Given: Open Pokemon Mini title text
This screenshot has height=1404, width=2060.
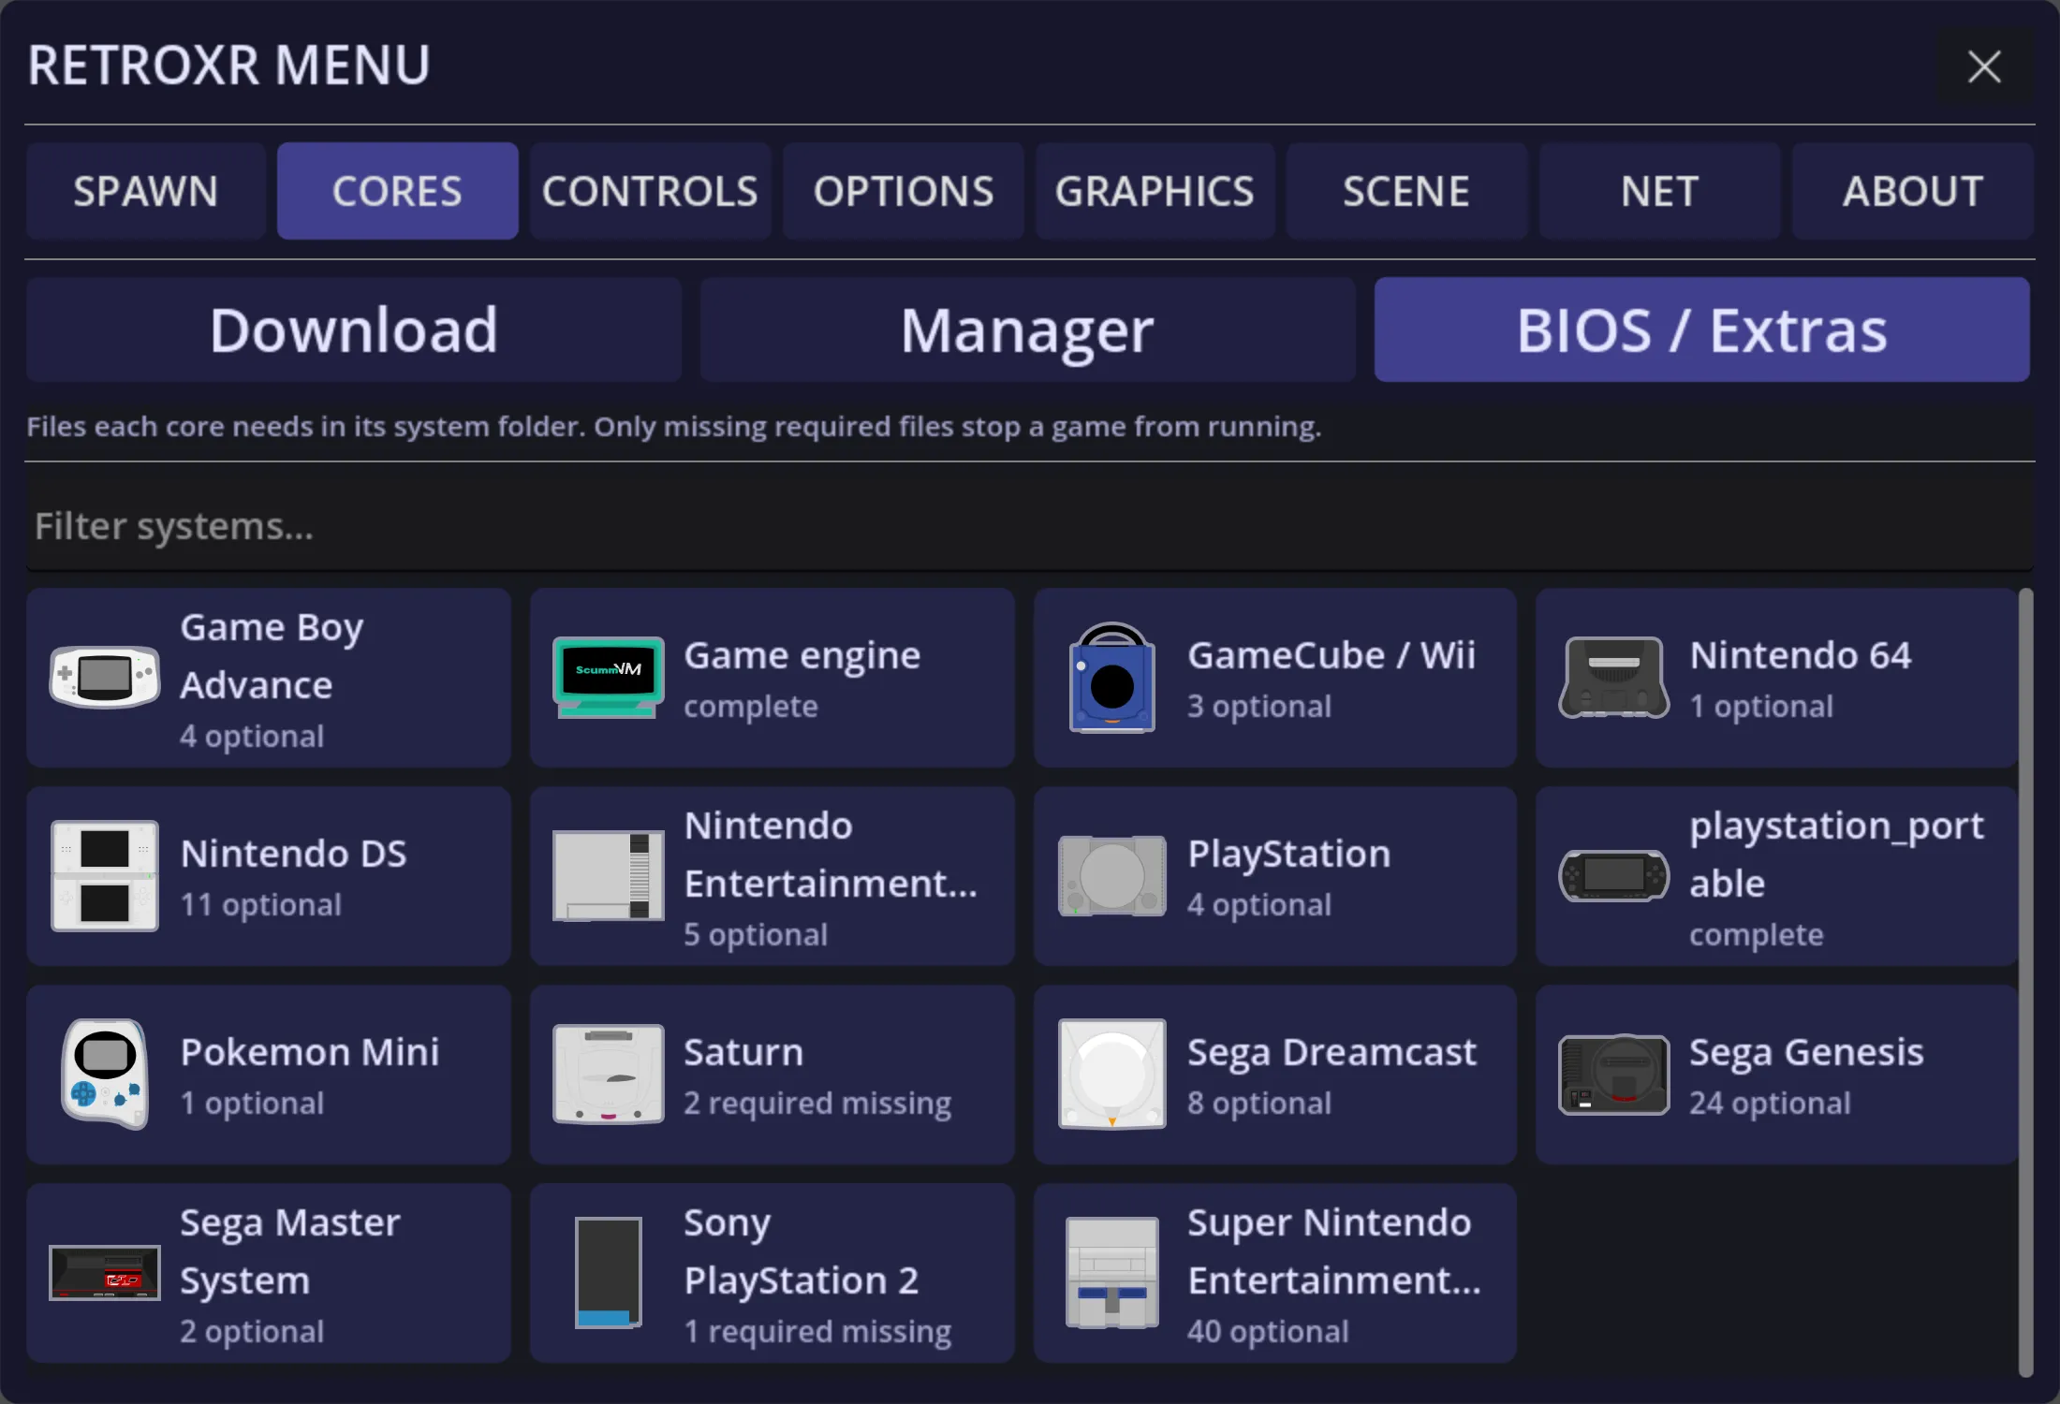Looking at the screenshot, I should tap(309, 1052).
